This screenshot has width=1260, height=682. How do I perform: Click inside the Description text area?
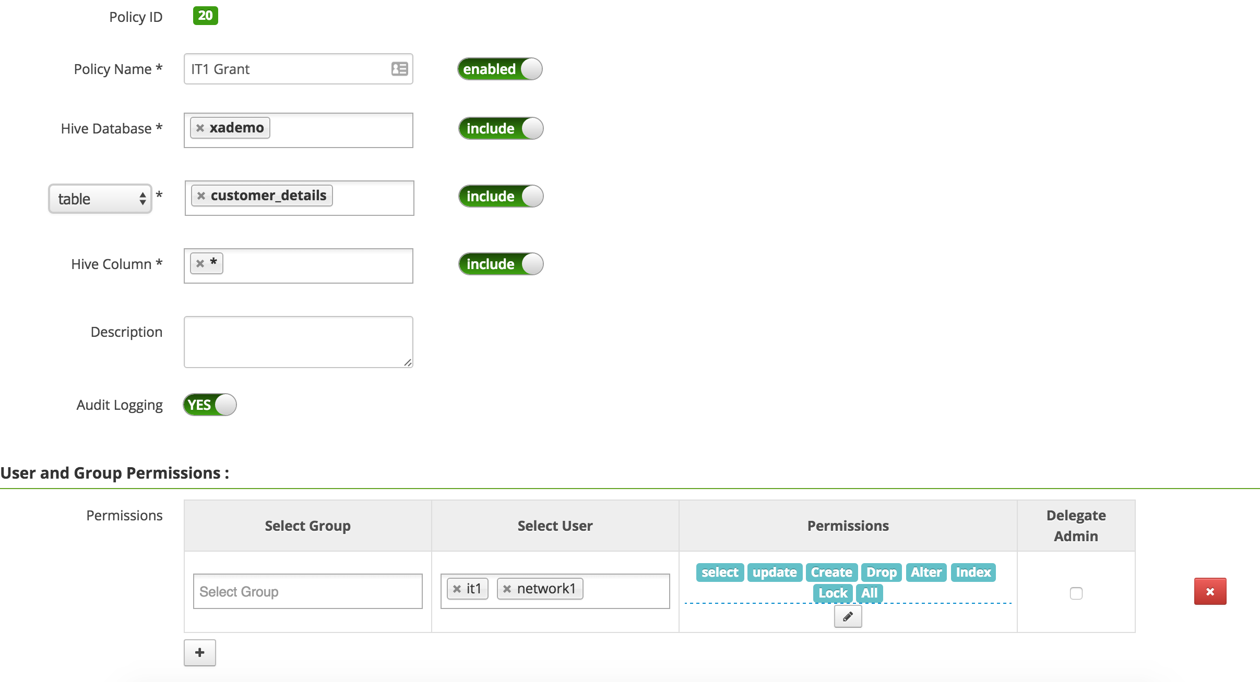click(298, 341)
